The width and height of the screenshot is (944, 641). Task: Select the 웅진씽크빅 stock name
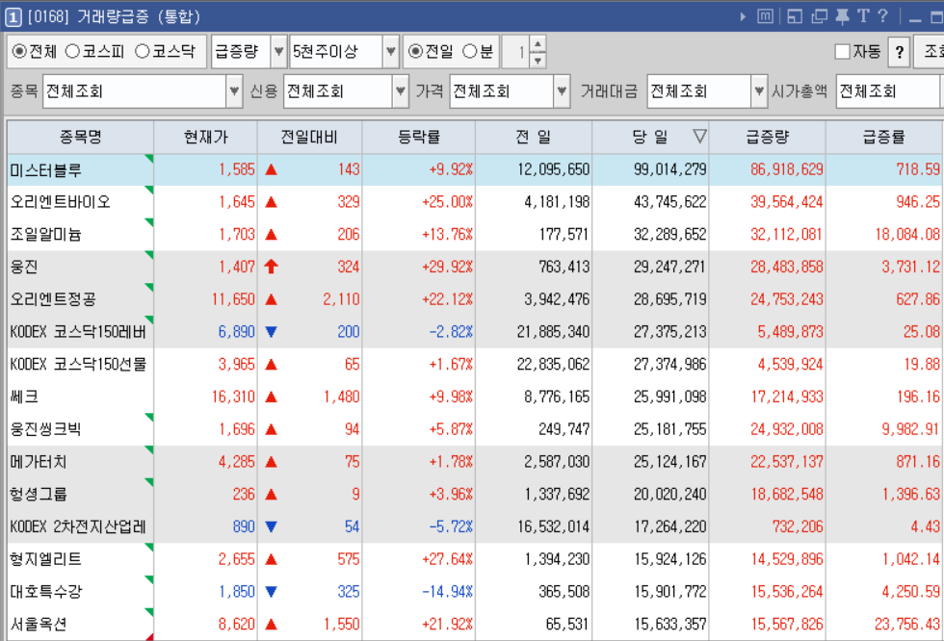coord(46,429)
